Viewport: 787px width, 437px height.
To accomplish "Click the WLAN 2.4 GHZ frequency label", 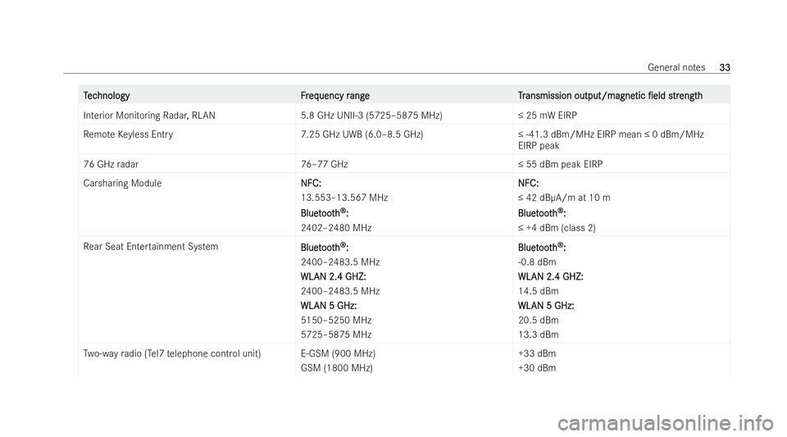I will (334, 276).
